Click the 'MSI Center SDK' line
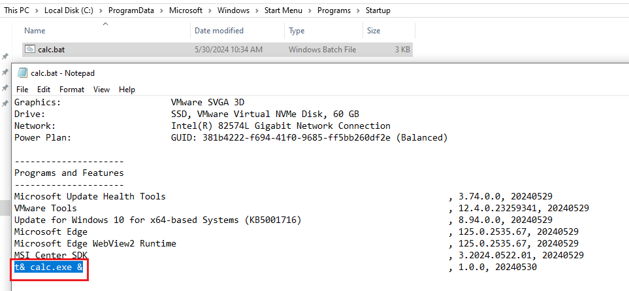The height and width of the screenshot is (291, 629). 51,255
